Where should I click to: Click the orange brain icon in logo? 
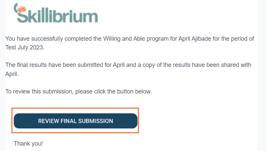point(22,9)
